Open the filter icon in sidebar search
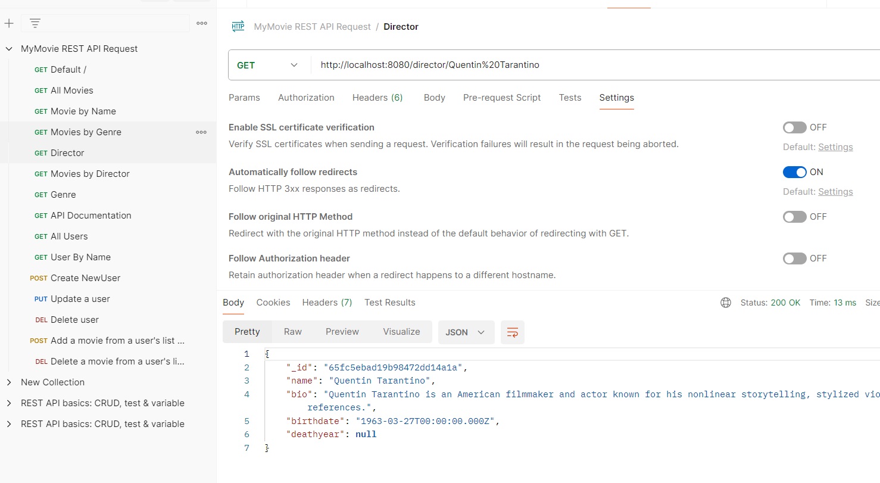 click(x=35, y=24)
